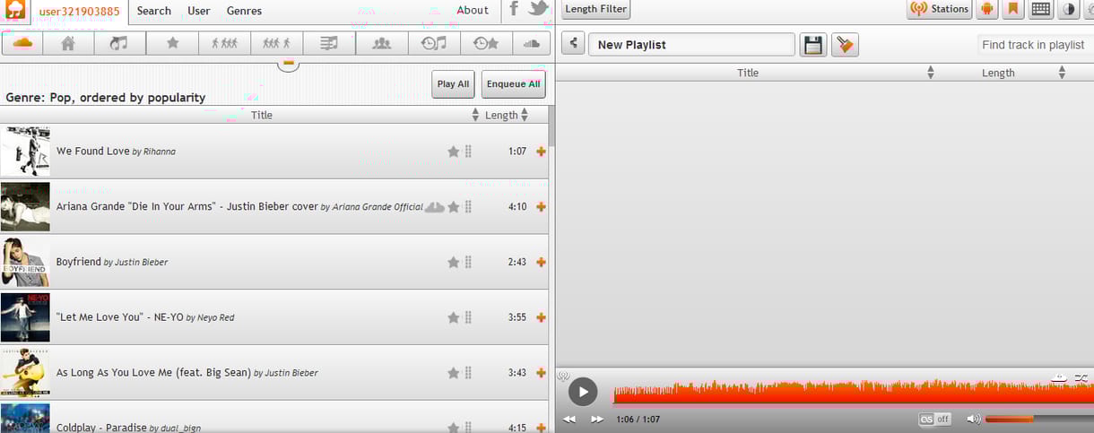Open the User menu
The width and height of the screenshot is (1094, 433).
tap(199, 11)
